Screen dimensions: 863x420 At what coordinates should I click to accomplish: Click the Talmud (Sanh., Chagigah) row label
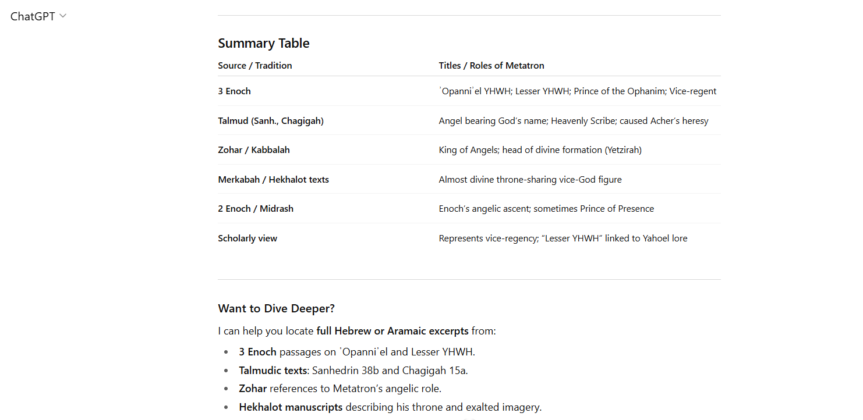click(x=270, y=120)
